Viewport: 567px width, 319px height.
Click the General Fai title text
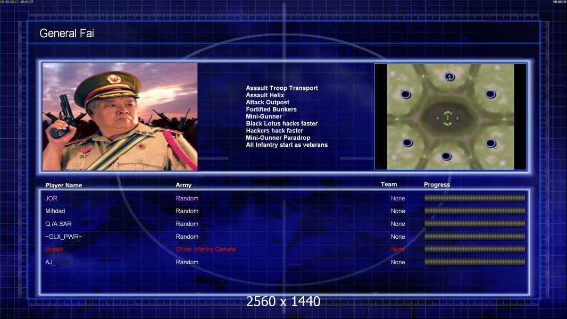(x=66, y=33)
